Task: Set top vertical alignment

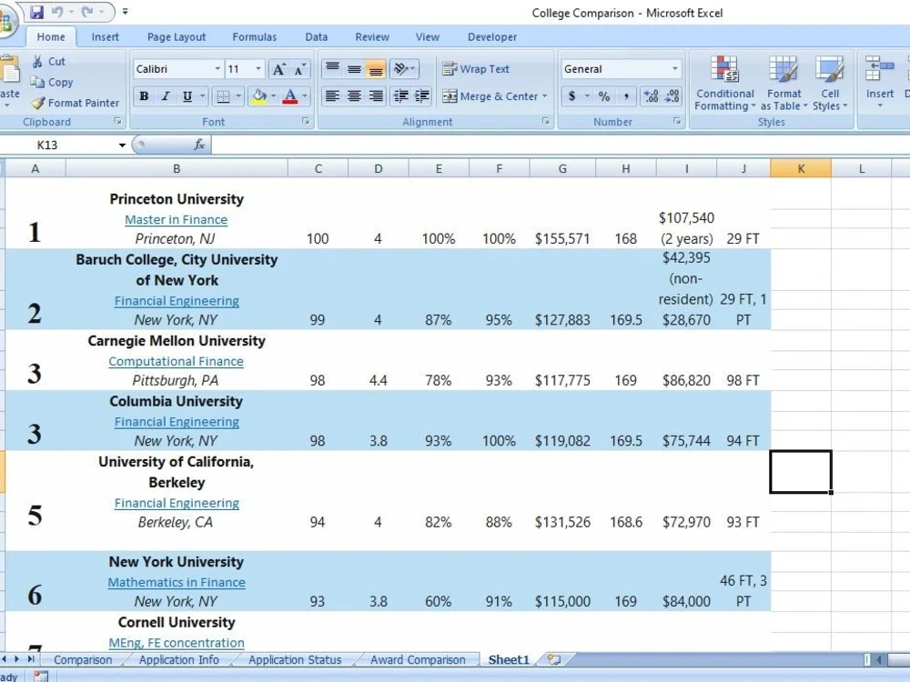Action: (332, 70)
